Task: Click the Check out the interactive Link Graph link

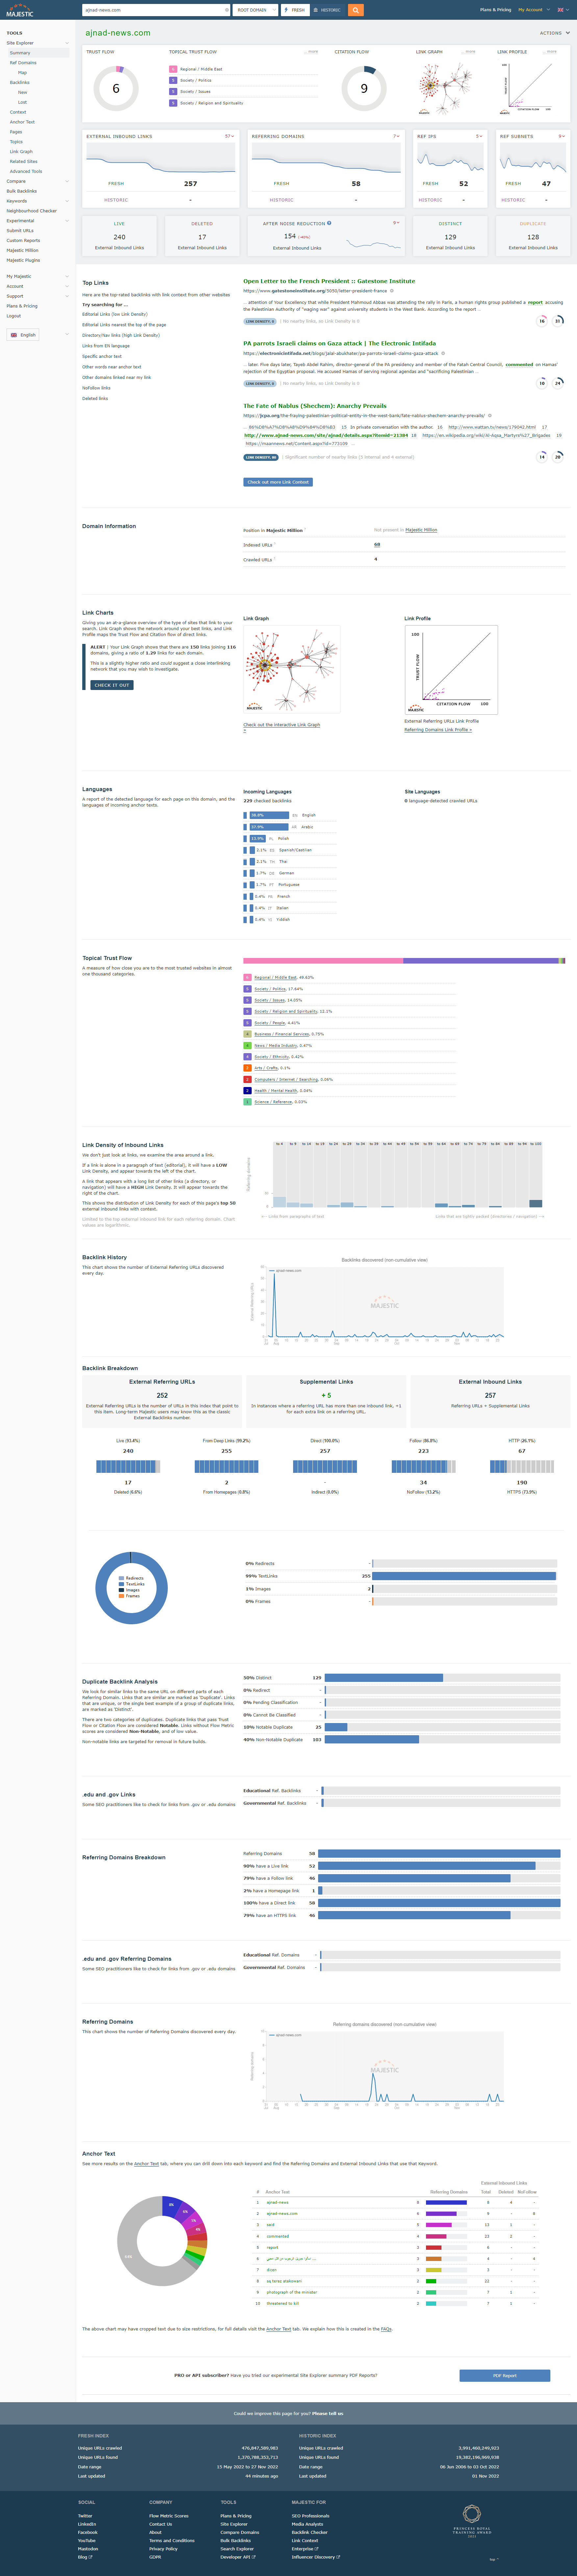Action: [x=282, y=725]
